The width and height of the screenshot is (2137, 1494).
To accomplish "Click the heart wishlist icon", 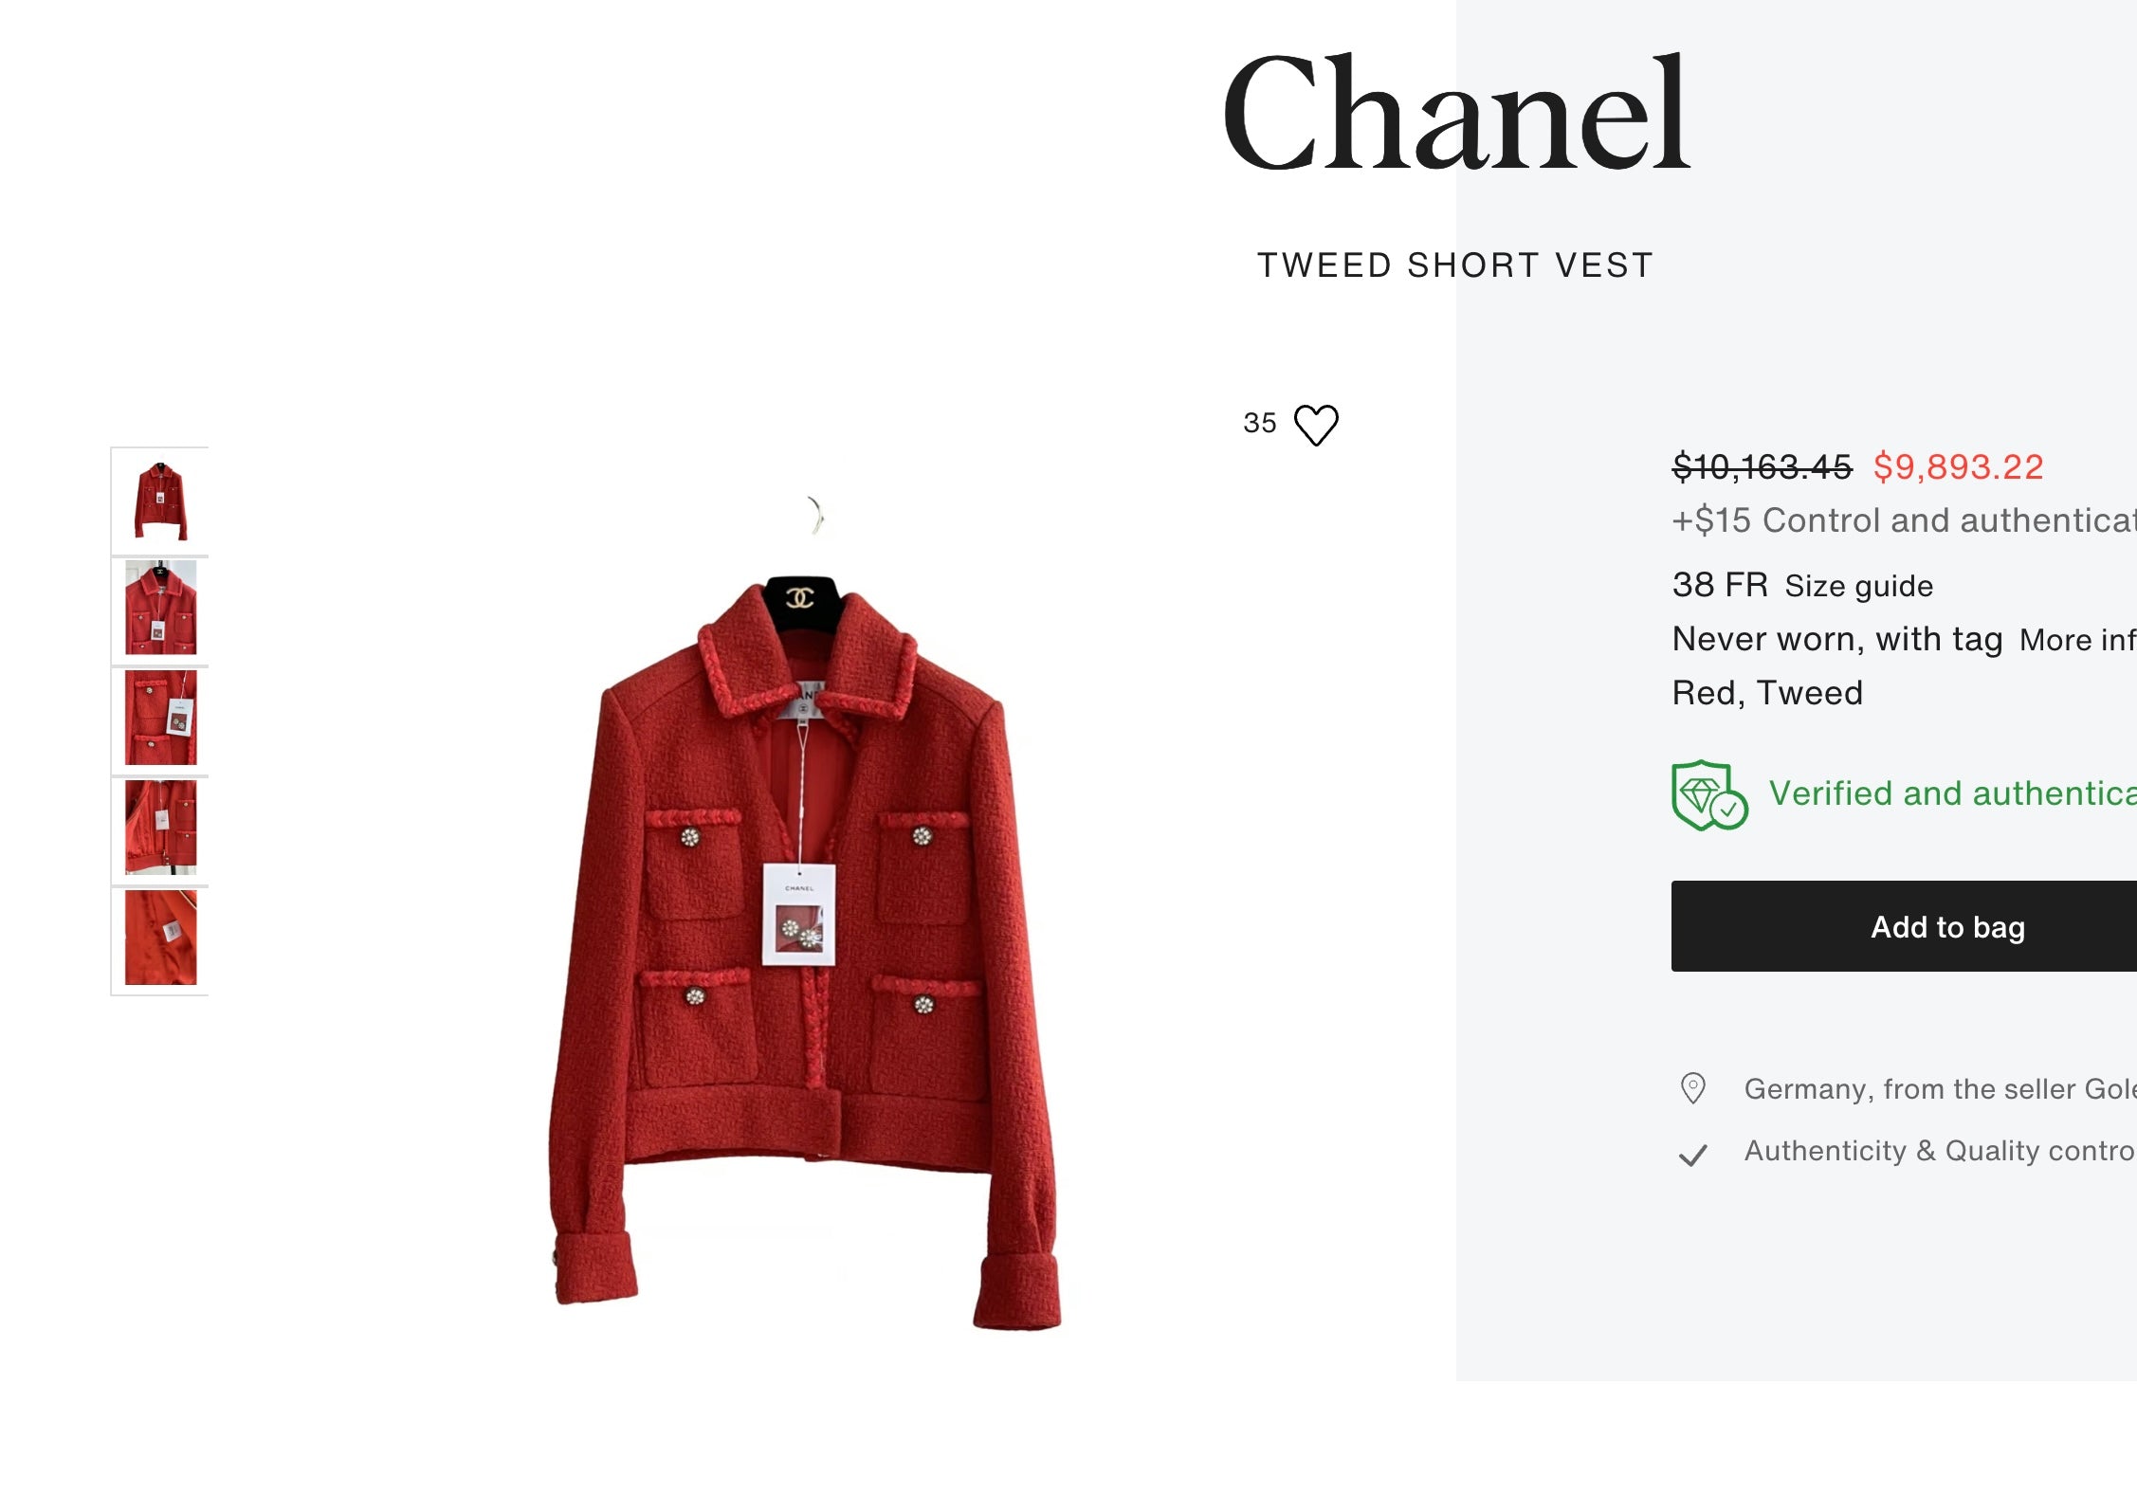I will pyautogui.click(x=1316, y=424).
